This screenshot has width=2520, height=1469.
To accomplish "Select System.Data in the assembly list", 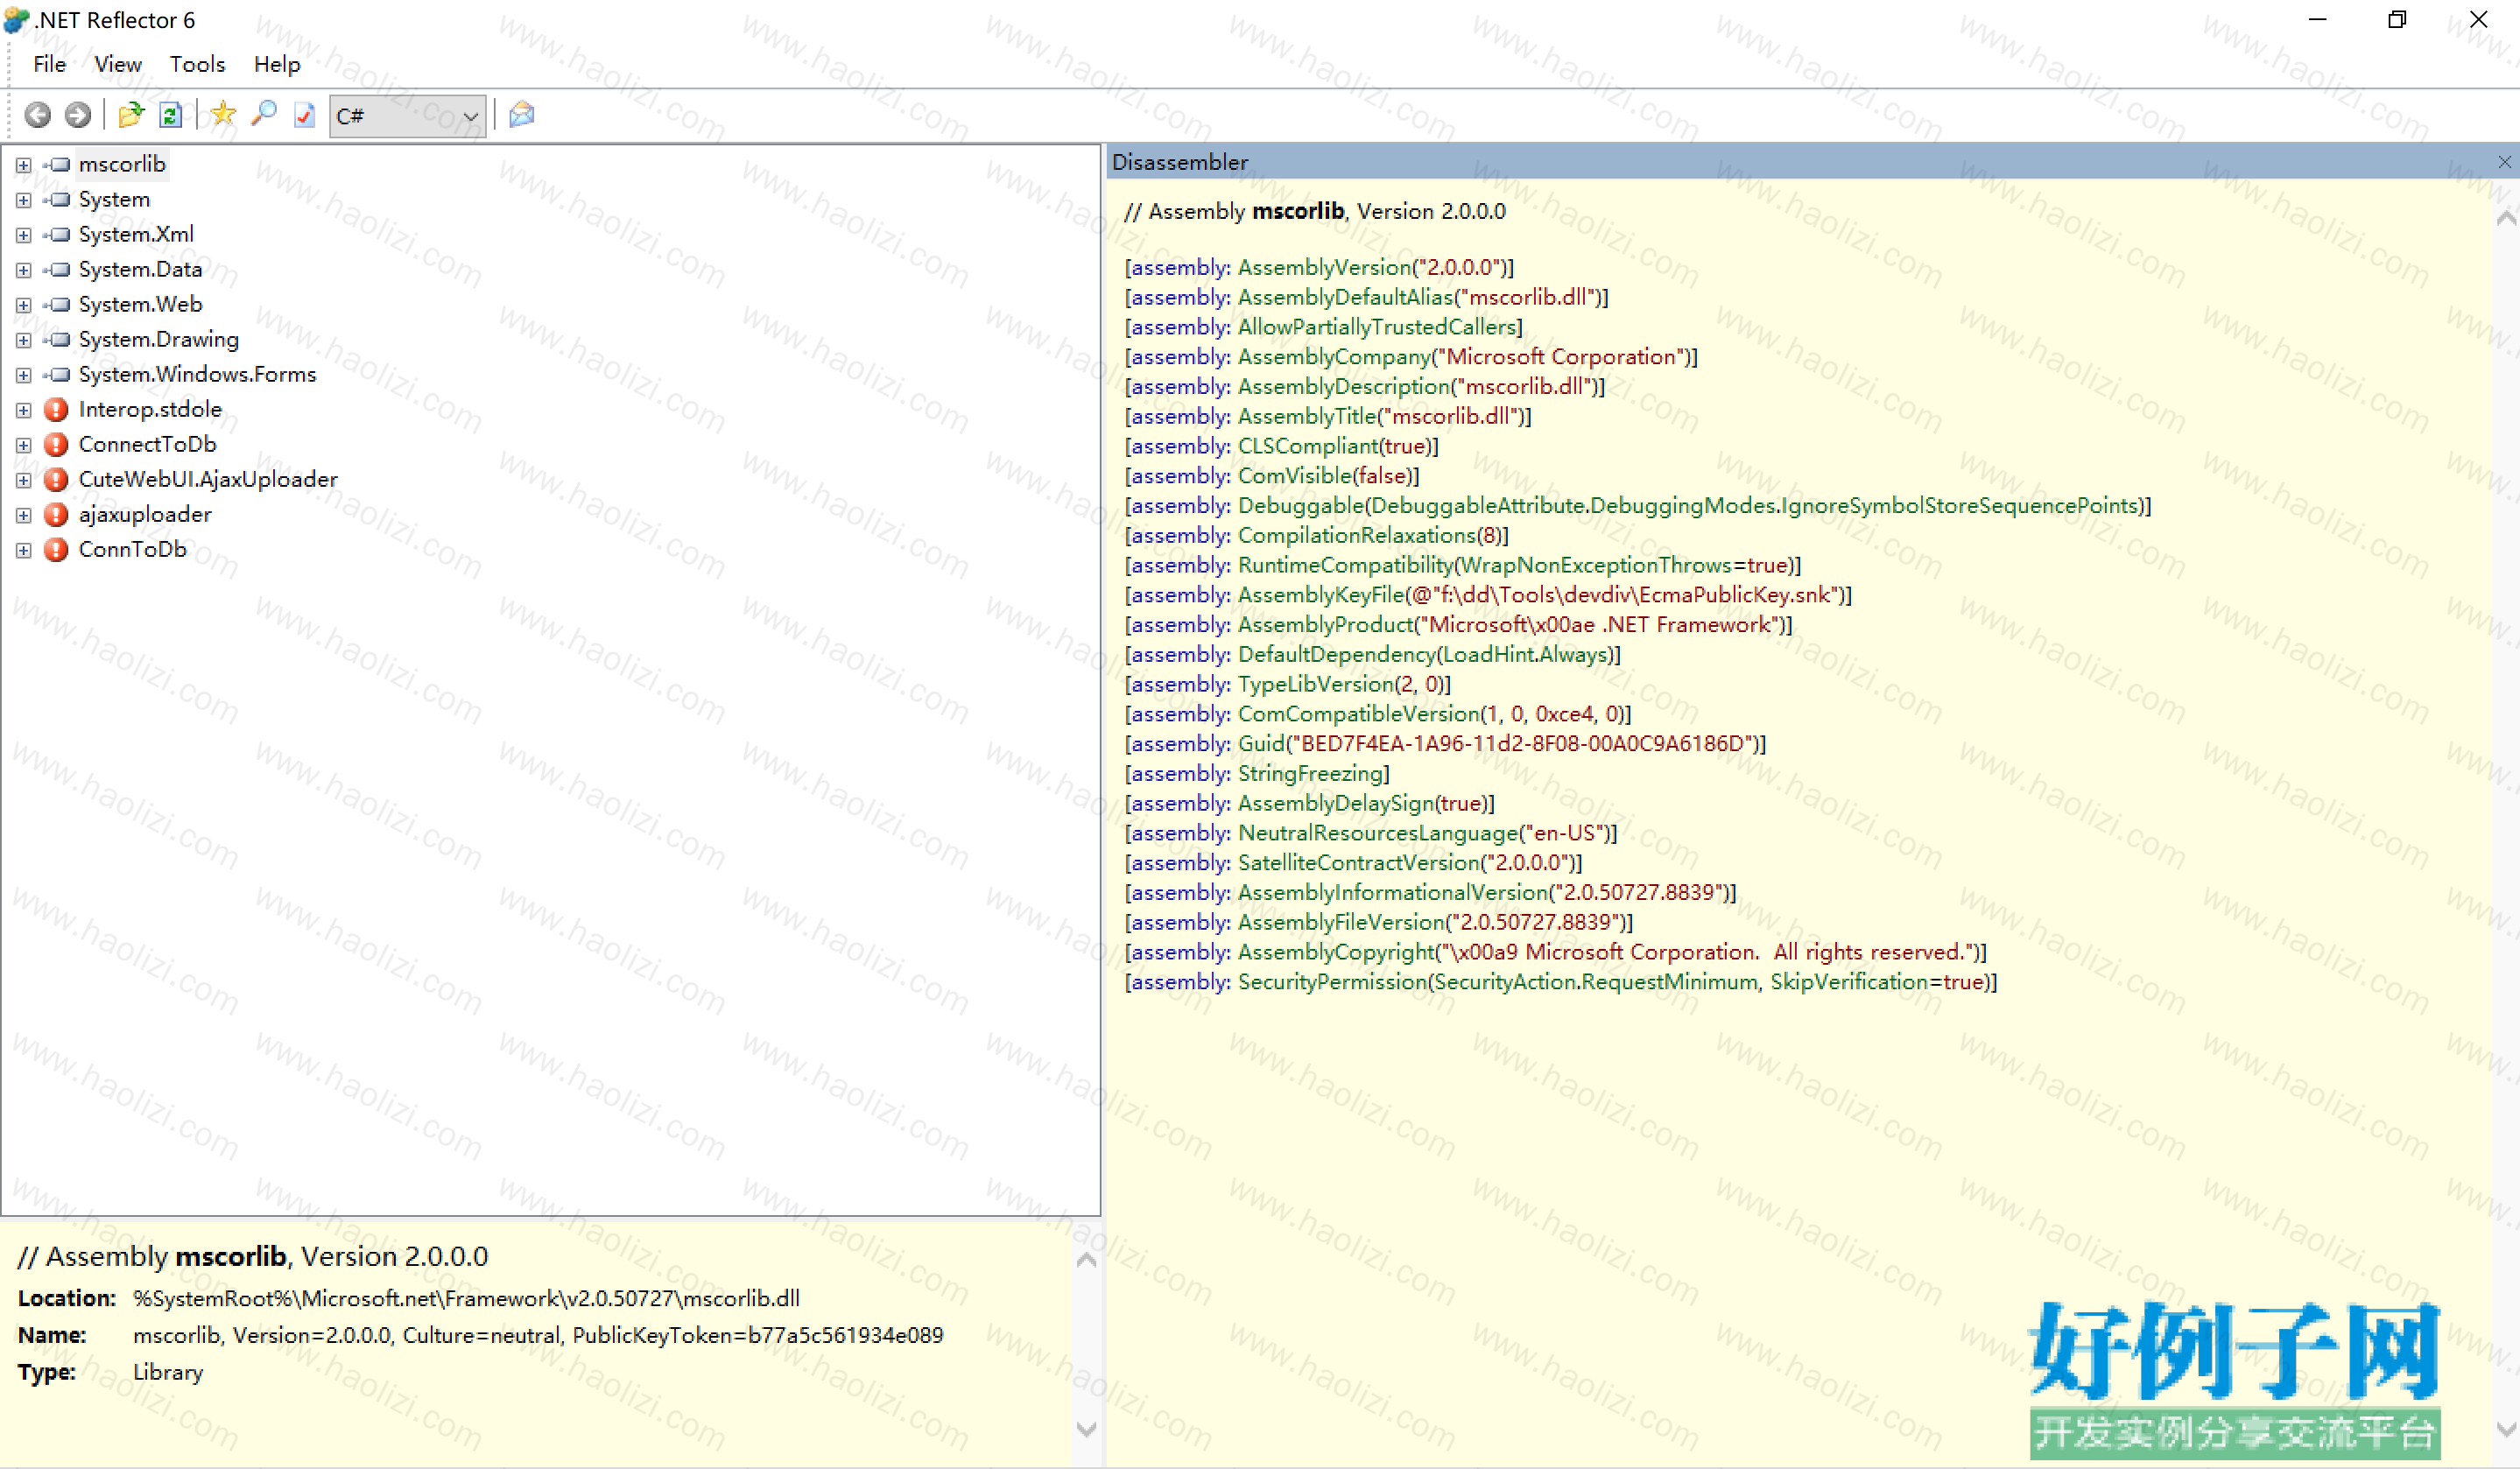I will point(140,269).
